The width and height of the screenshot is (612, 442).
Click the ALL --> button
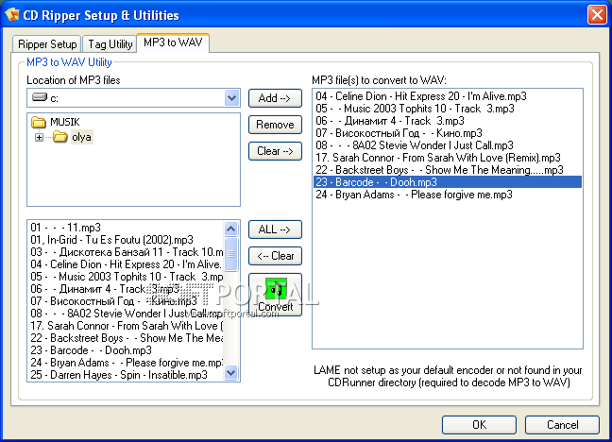tap(275, 229)
